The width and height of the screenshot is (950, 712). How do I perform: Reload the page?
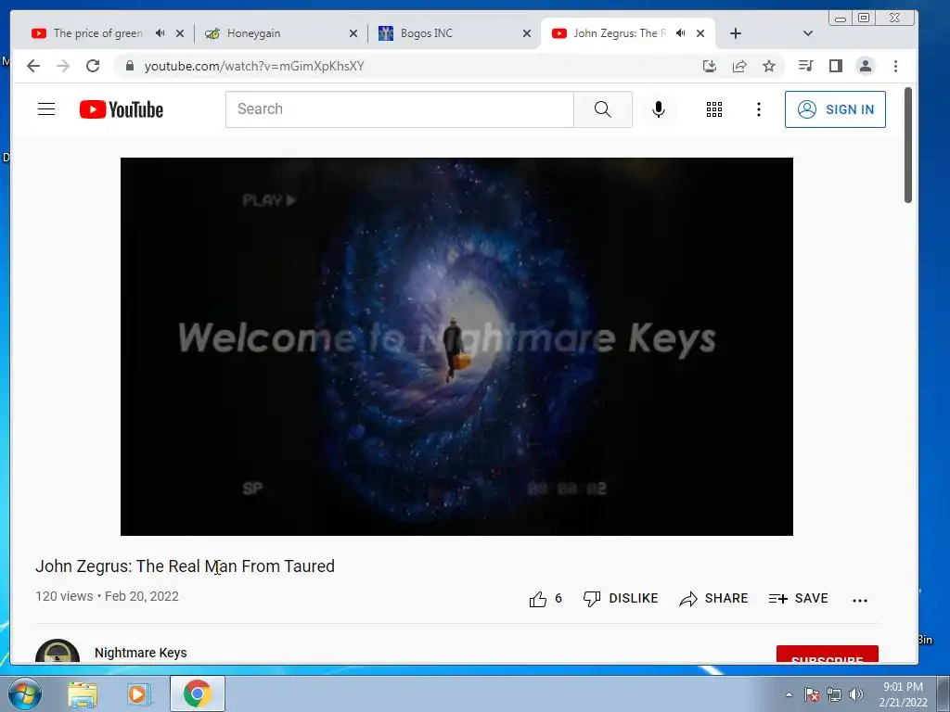pos(93,66)
